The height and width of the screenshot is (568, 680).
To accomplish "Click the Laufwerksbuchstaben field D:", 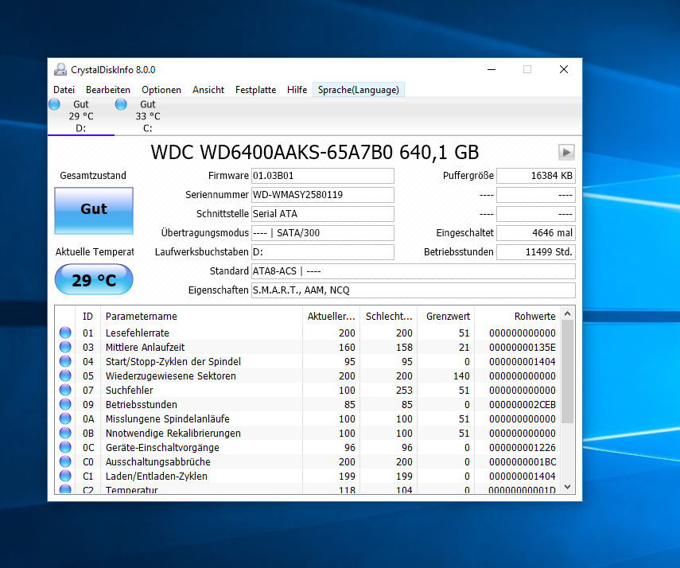I will 323,252.
